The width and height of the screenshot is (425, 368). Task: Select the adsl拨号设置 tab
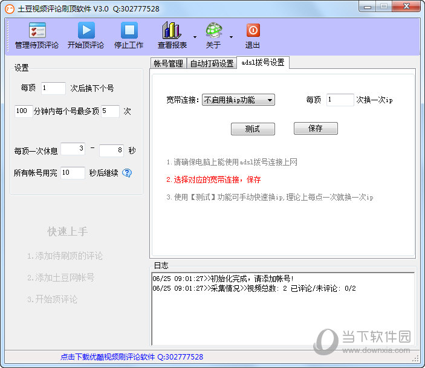(263, 63)
